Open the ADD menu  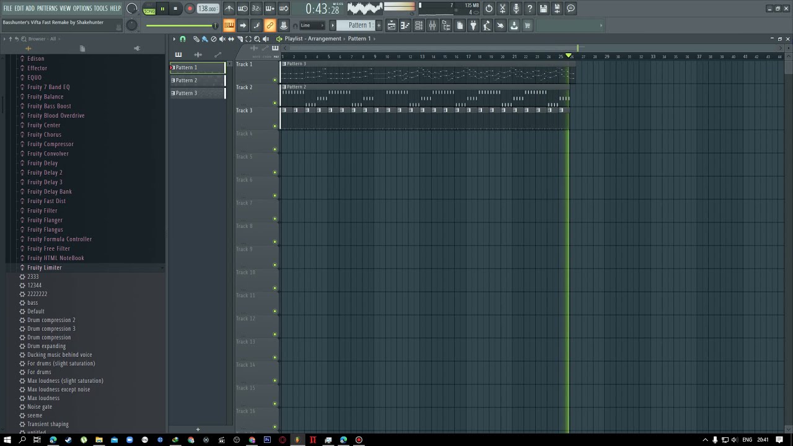[30, 9]
